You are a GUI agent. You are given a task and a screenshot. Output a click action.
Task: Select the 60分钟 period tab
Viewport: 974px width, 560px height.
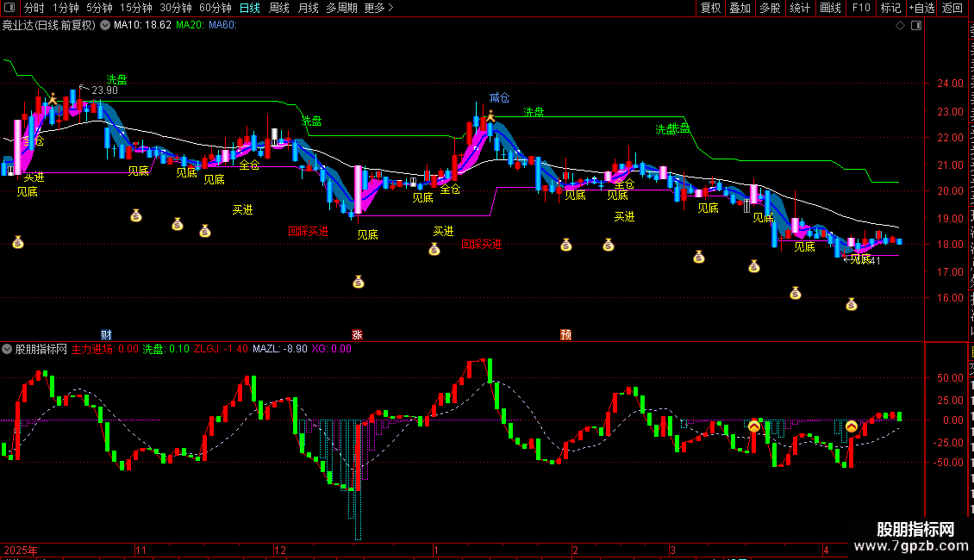(215, 8)
